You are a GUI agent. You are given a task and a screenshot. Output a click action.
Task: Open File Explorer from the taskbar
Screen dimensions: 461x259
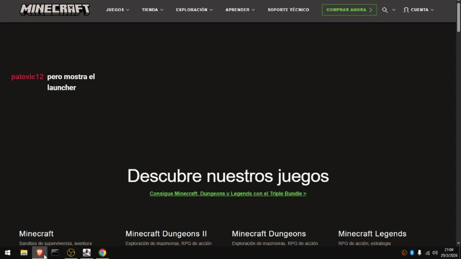(x=24, y=253)
